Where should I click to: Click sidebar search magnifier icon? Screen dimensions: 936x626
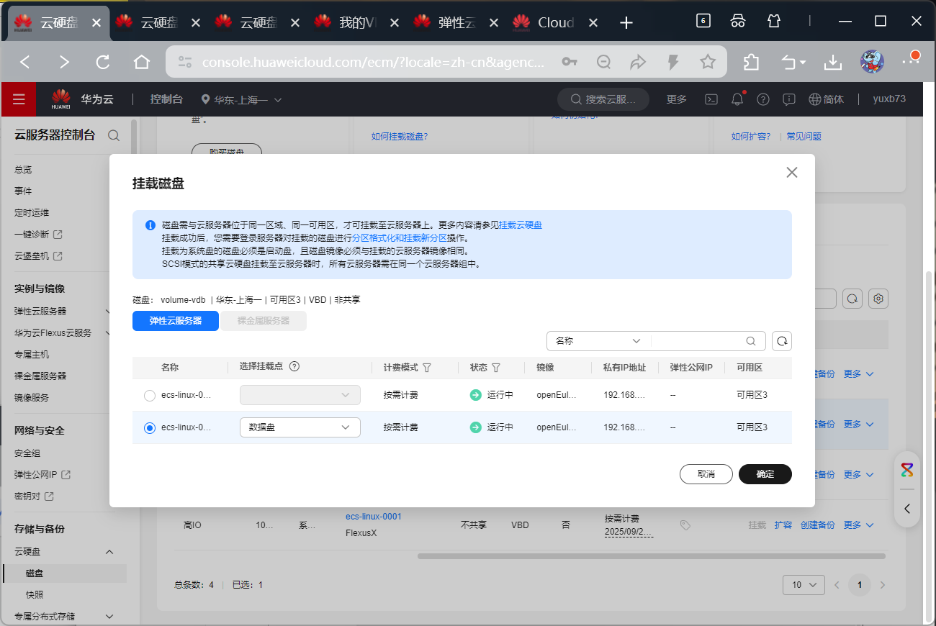tap(114, 135)
